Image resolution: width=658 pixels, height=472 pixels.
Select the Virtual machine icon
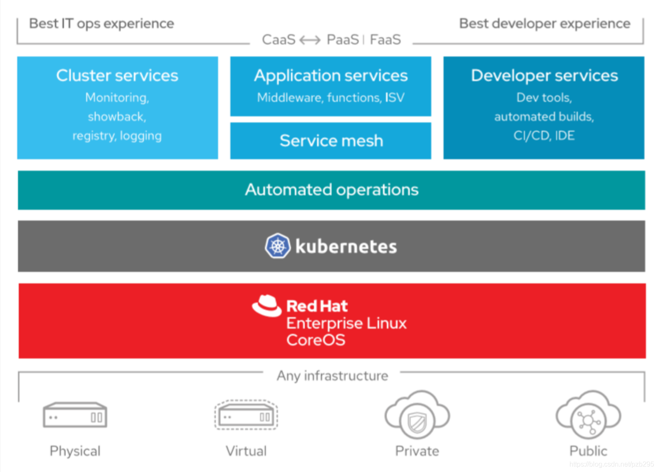pos(246,415)
